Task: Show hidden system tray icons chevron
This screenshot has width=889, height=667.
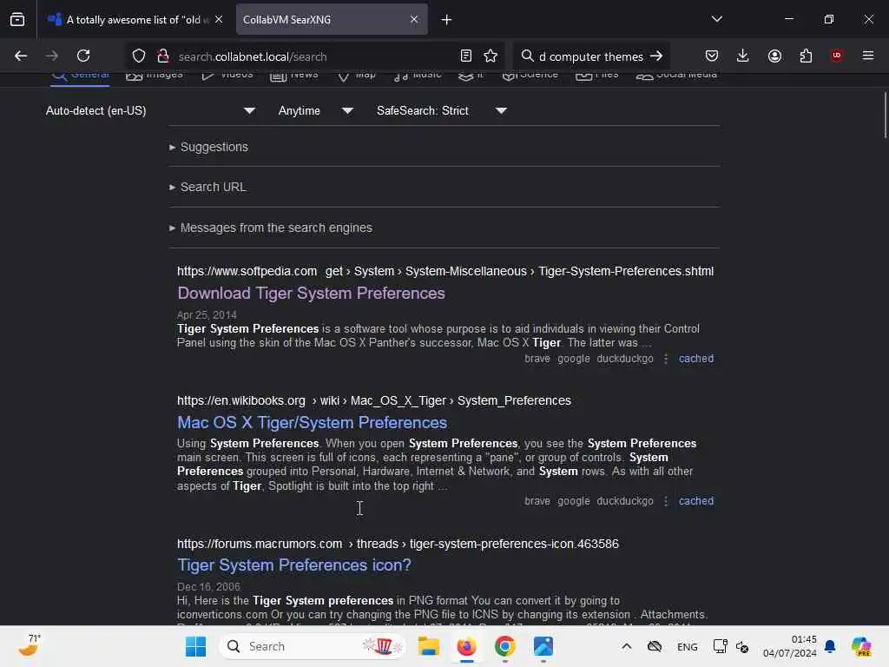Action: coord(627,646)
